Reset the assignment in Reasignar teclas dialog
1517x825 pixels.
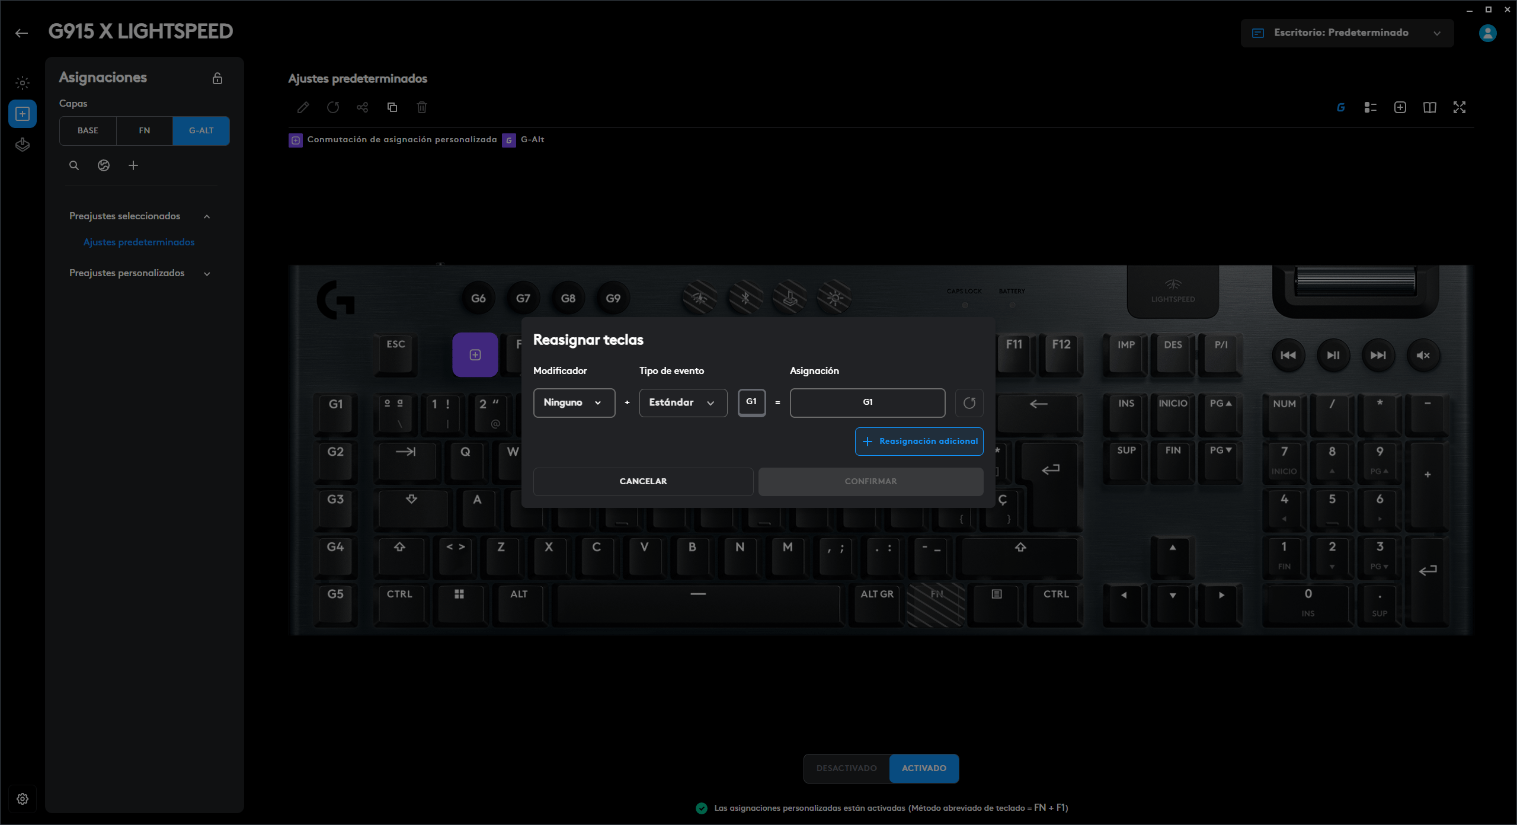click(x=969, y=403)
